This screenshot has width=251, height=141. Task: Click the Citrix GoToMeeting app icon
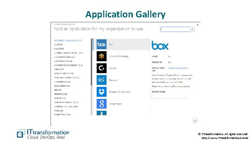[x=101, y=56]
